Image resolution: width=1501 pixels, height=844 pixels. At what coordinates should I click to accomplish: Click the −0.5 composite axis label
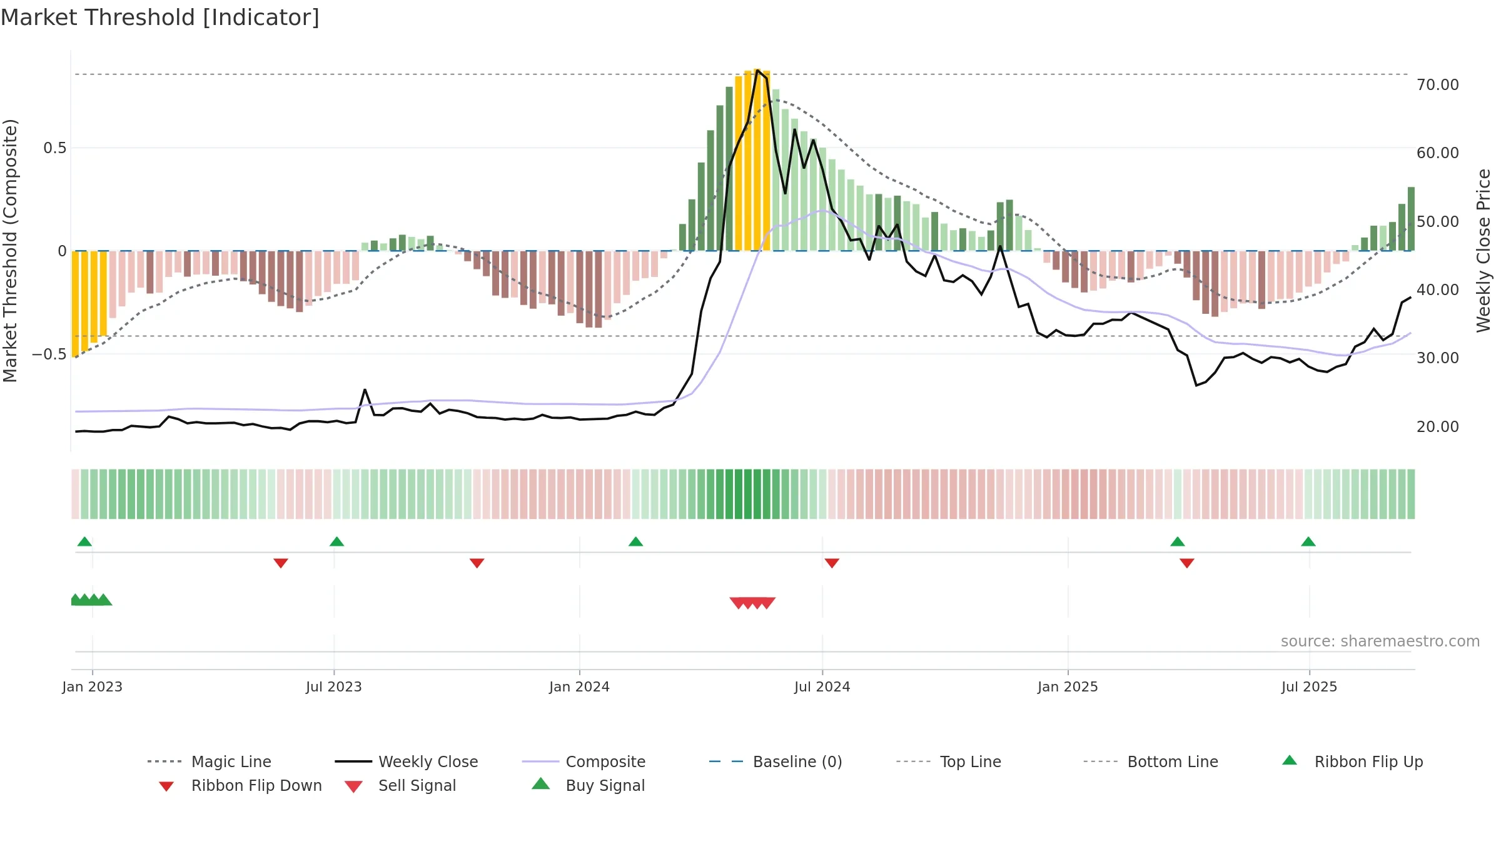49,354
